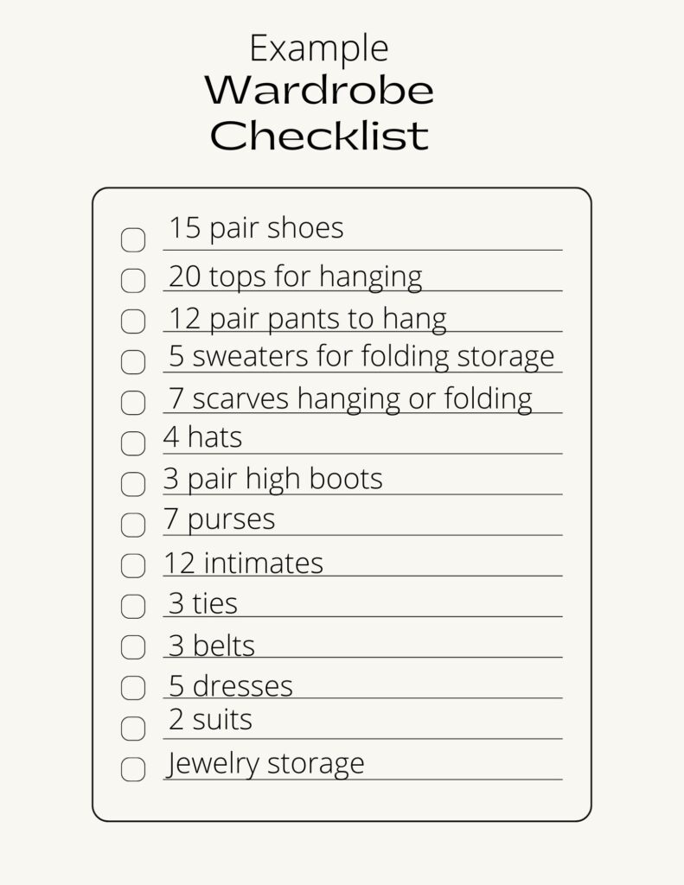Mark 5 sweaters for folding storage checkbox
This screenshot has height=885, width=684.
click(133, 362)
